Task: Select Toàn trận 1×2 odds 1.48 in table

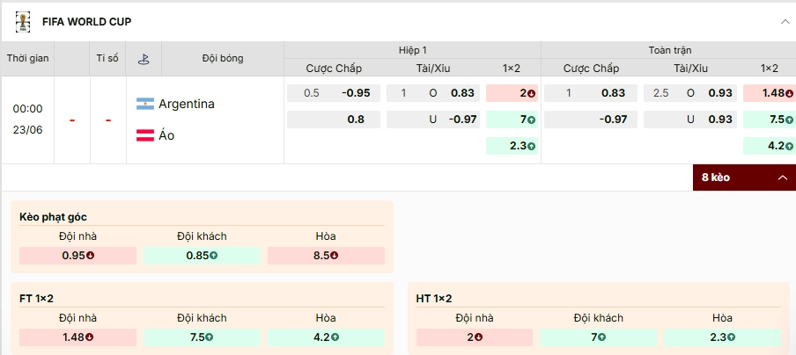Action: tap(770, 93)
